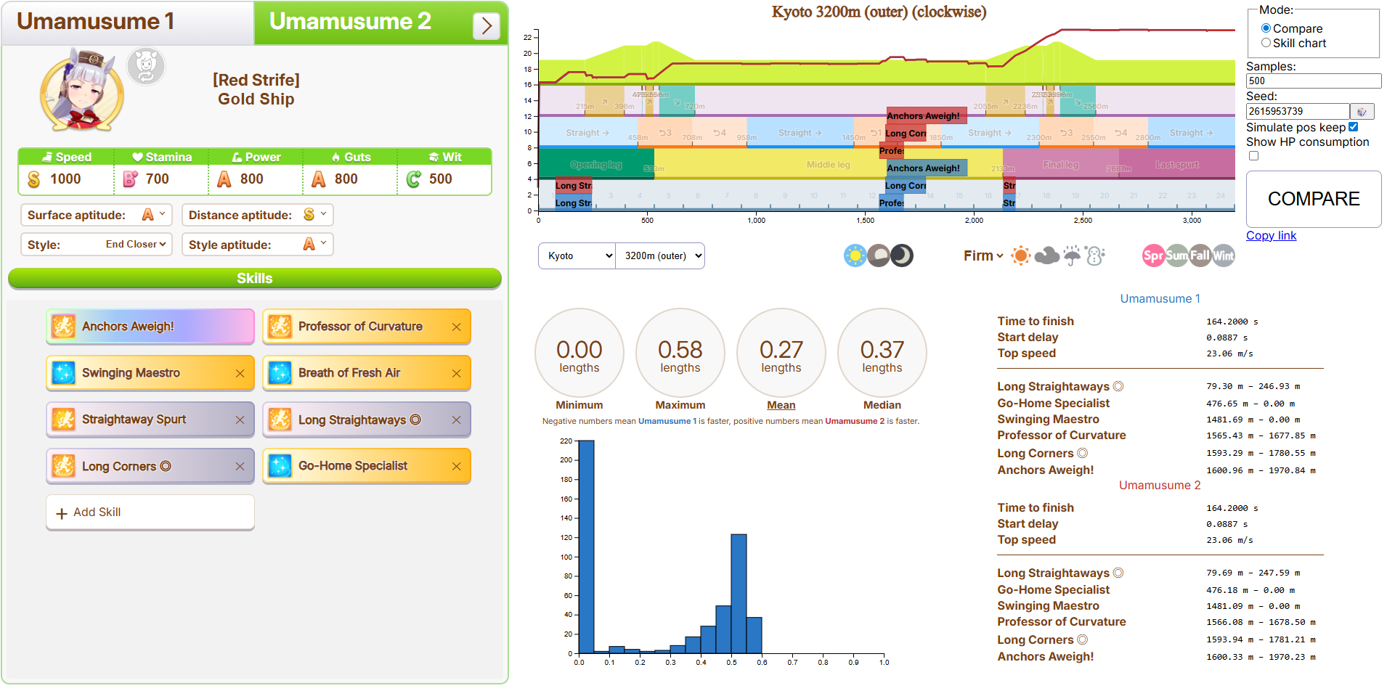This screenshot has width=1387, height=691.
Task: Open 3200m (outer) distance dropdown
Action: click(x=660, y=255)
